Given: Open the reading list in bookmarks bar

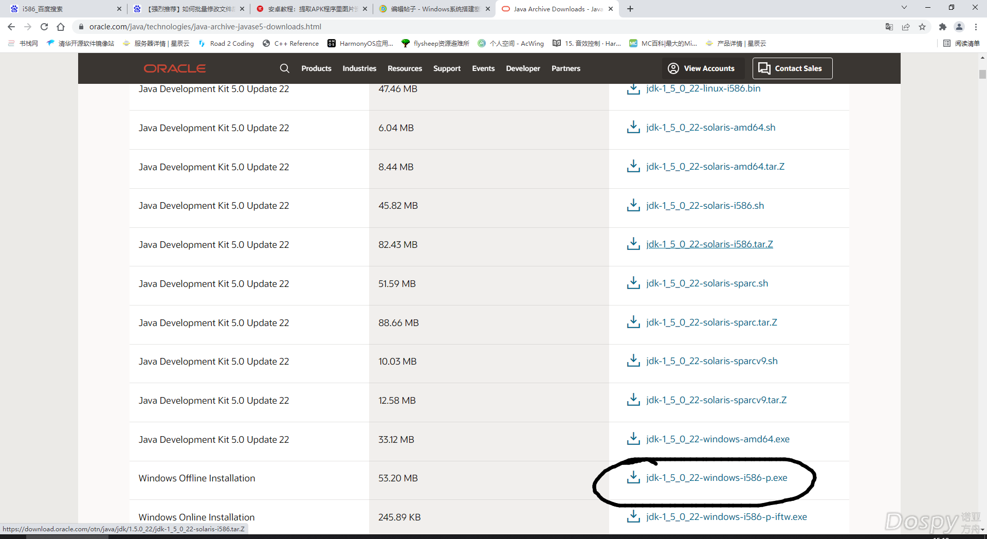Looking at the screenshot, I should point(962,43).
